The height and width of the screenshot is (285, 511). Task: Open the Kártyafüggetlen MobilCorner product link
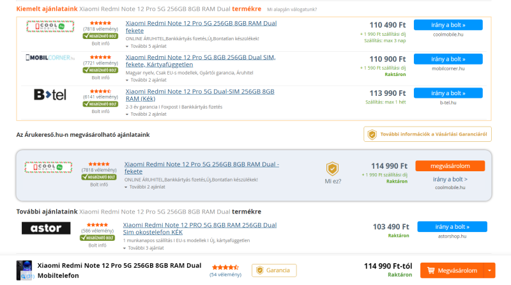[201, 61]
